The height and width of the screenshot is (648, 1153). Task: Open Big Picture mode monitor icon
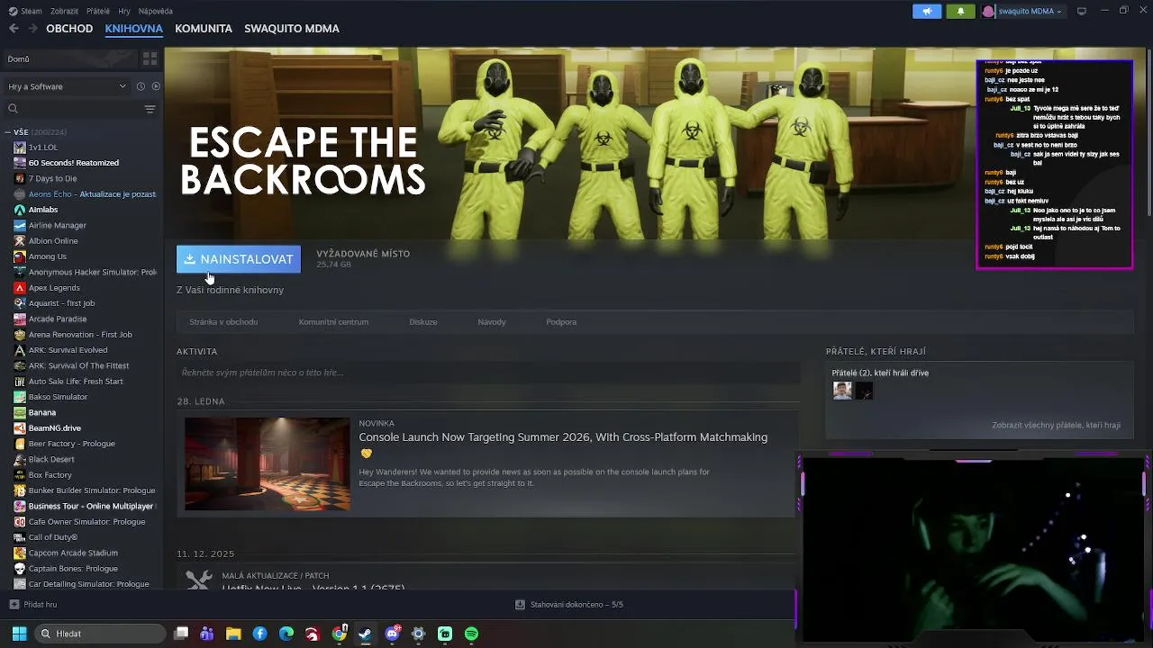pyautogui.click(x=1082, y=11)
